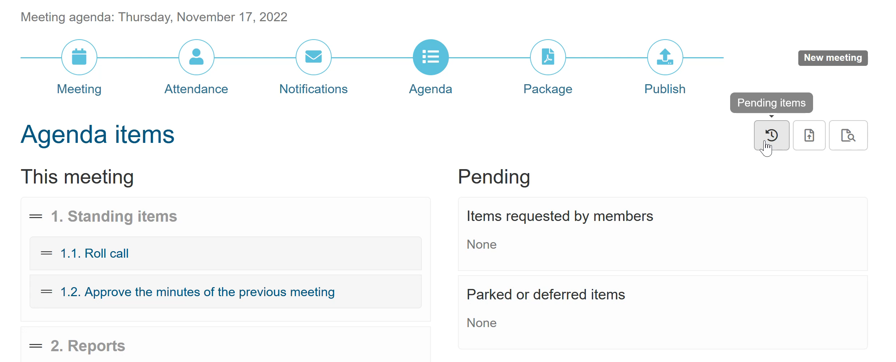This screenshot has height=362, width=896.
Task: Click drag handle beside Reports section
Action: pyautogui.click(x=36, y=346)
